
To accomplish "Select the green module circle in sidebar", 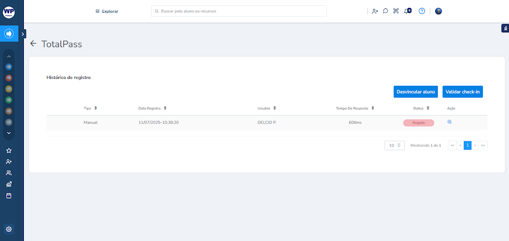I will click(9, 100).
